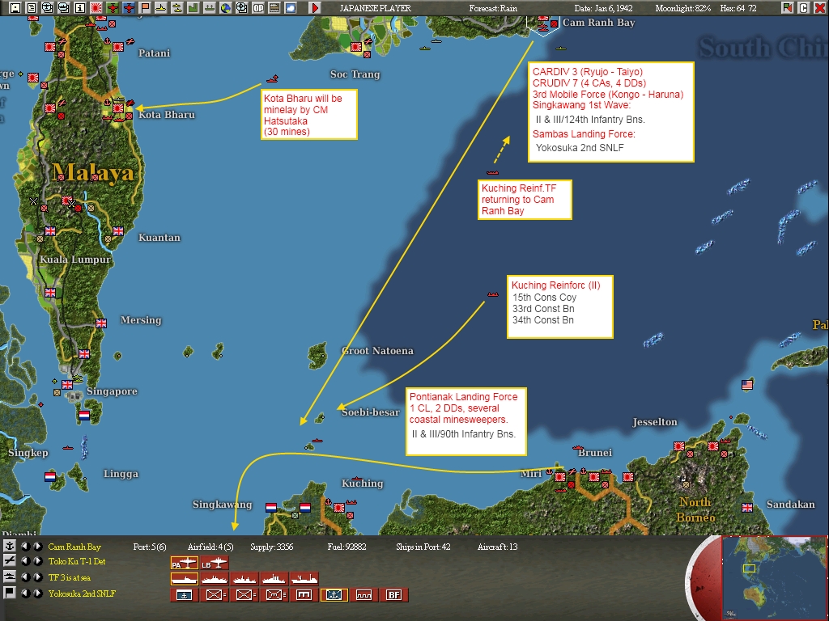The width and height of the screenshot is (829, 621).
Task: Click the Japanese rising sun flag icon
Action: click(96, 7)
